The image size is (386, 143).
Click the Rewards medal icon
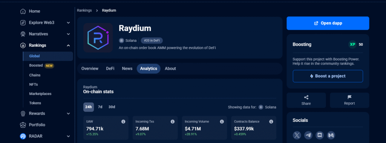[x=23, y=114]
